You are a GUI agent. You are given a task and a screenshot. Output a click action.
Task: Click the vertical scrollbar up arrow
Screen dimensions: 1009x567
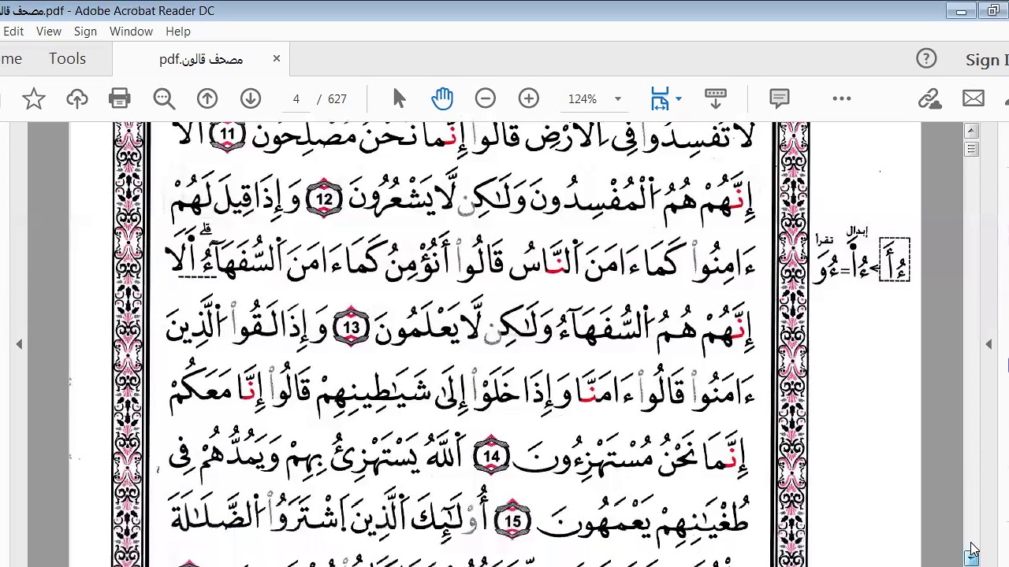971,132
